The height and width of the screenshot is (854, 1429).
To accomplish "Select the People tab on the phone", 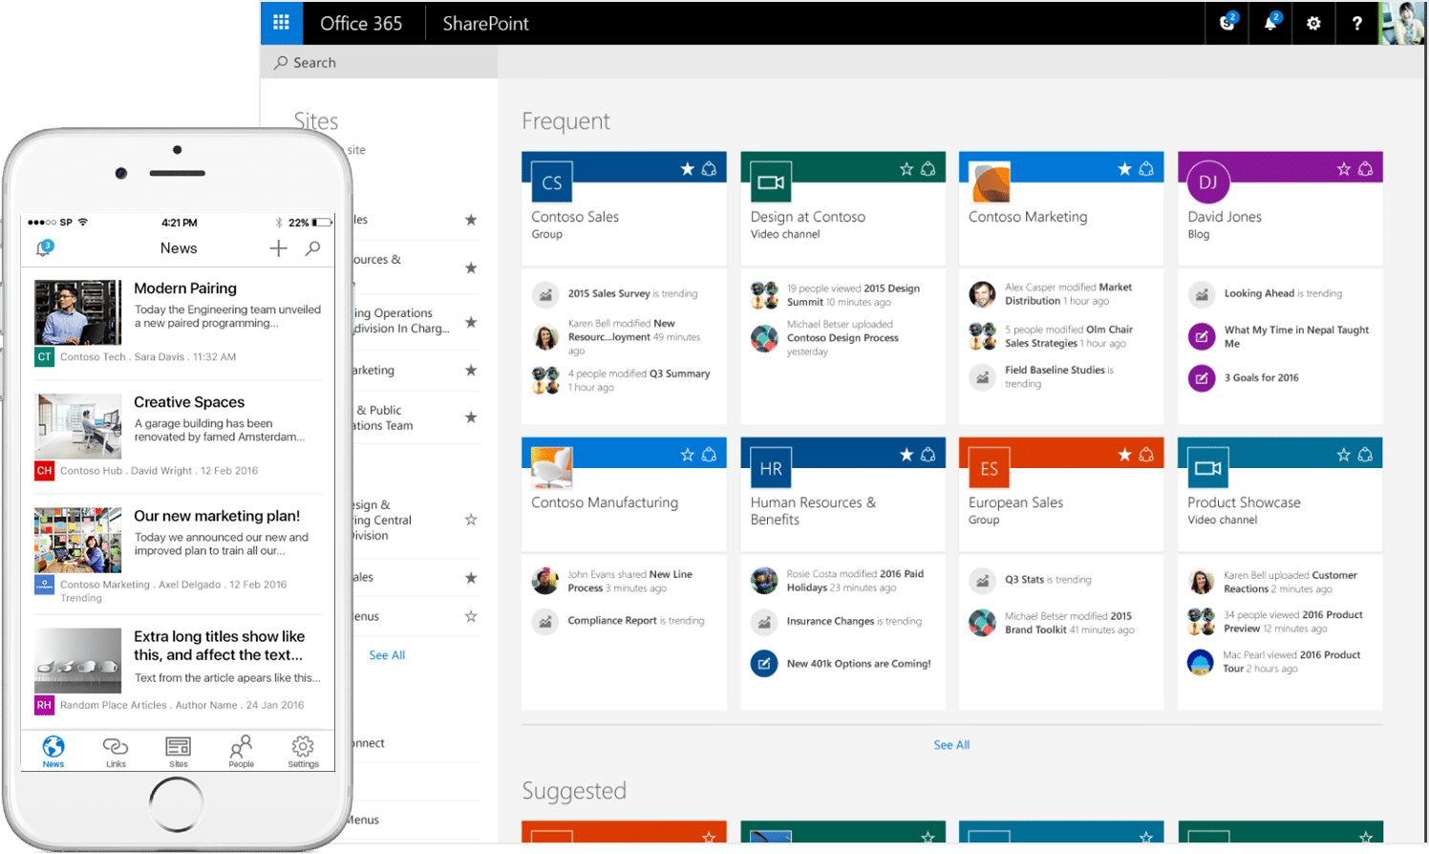I will [241, 752].
